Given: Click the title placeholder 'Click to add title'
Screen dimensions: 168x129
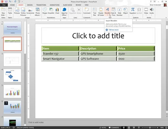Looking at the screenshot, I should click(x=98, y=35).
